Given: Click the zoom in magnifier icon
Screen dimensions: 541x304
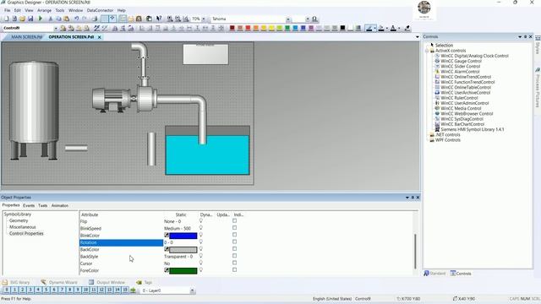Looking at the screenshot, I should point(170,19).
